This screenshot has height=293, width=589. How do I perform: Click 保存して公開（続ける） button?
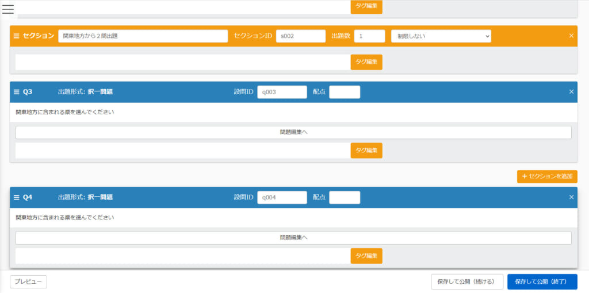(467, 282)
